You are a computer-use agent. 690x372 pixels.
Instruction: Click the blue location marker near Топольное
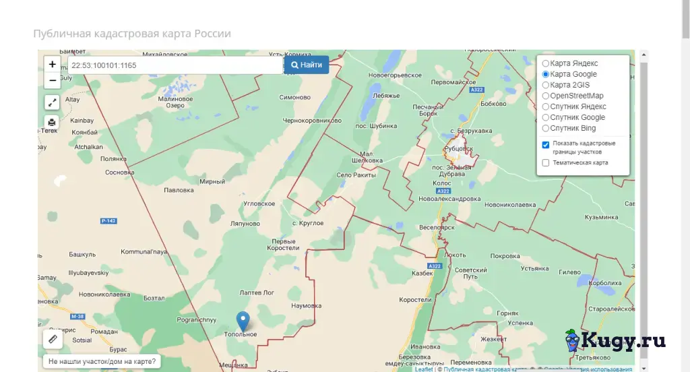(243, 321)
